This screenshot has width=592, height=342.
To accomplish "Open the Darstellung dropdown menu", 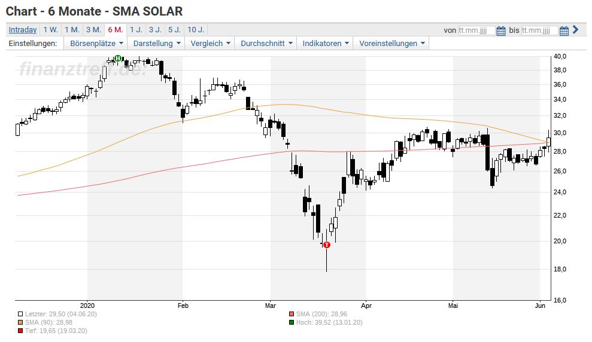I will click(157, 44).
